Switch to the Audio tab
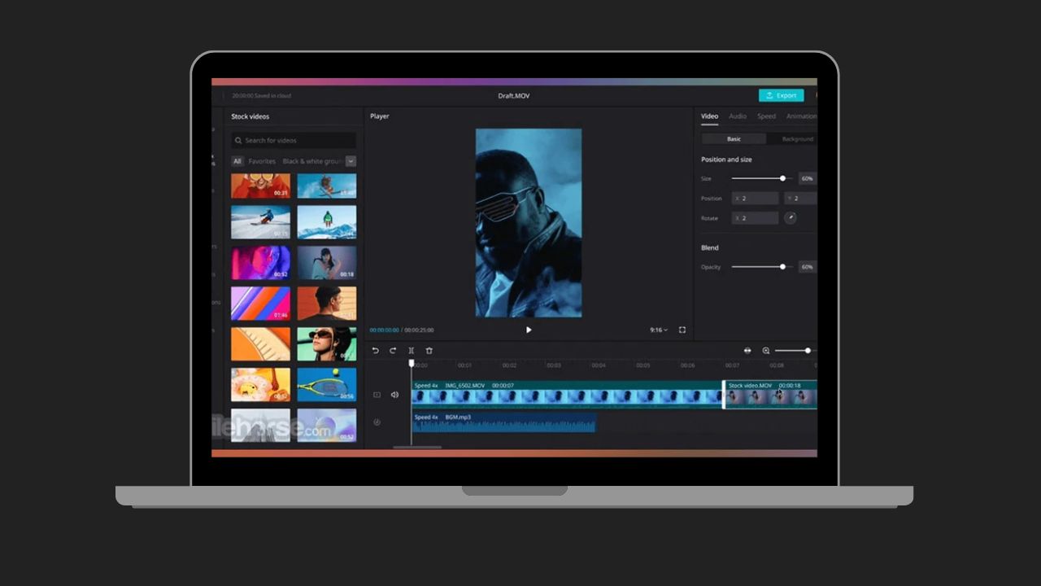 pos(738,116)
